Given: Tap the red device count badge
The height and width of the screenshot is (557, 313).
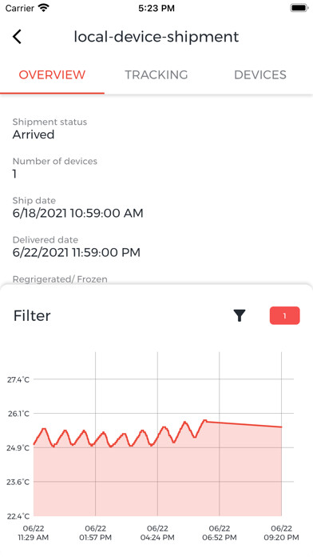Looking at the screenshot, I should pos(284,315).
